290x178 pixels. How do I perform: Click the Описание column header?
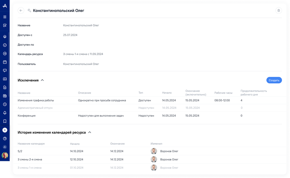coord(85,93)
